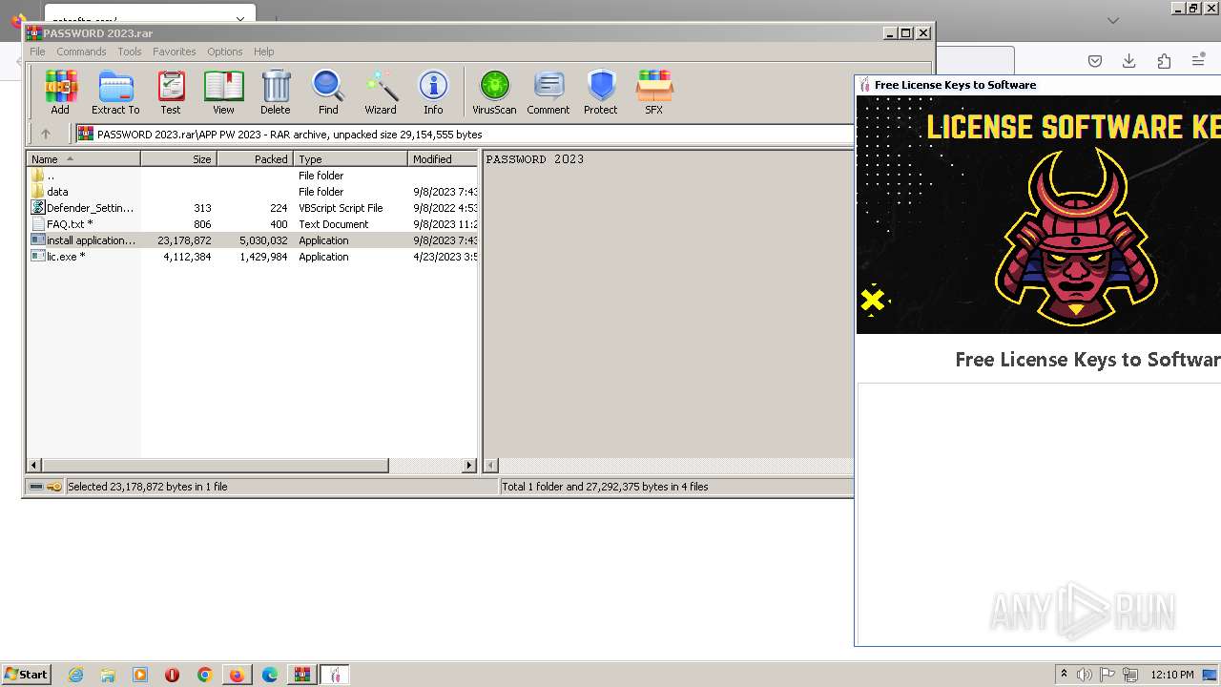The width and height of the screenshot is (1221, 687).
Task: Click the Protect shield icon
Action: (x=601, y=93)
